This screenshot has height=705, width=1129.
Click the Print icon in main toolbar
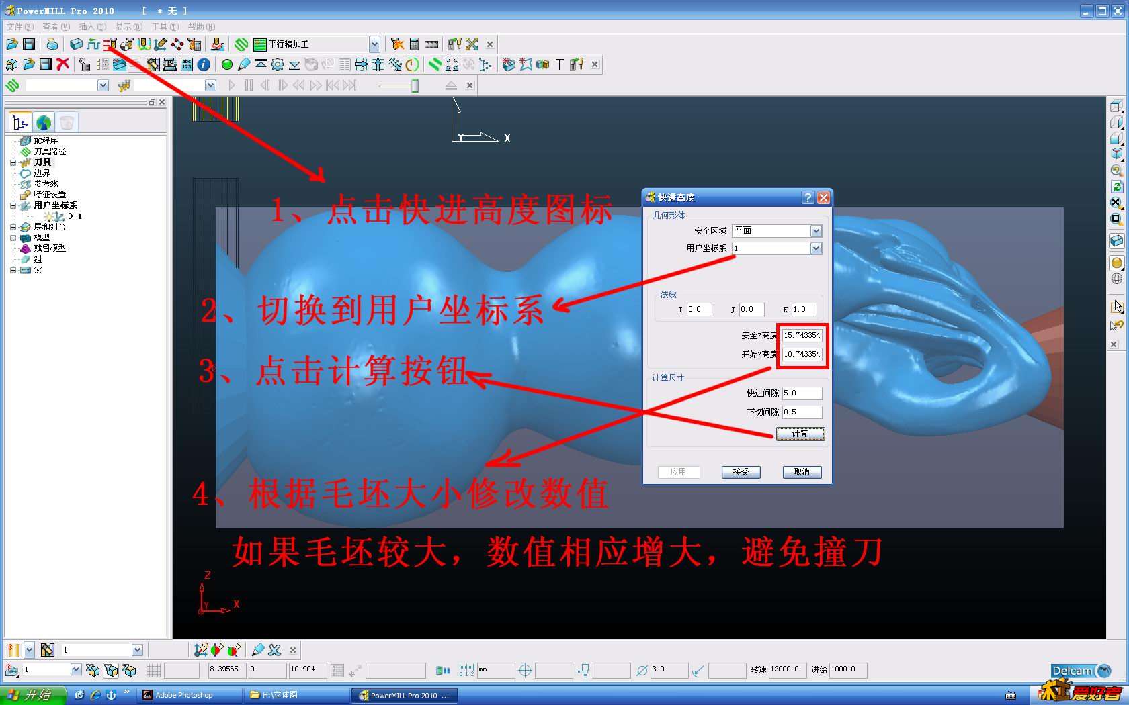coord(52,44)
